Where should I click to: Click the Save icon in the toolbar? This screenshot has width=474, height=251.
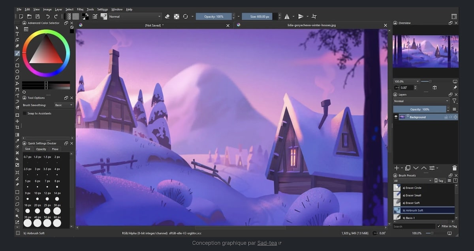[x=38, y=17]
